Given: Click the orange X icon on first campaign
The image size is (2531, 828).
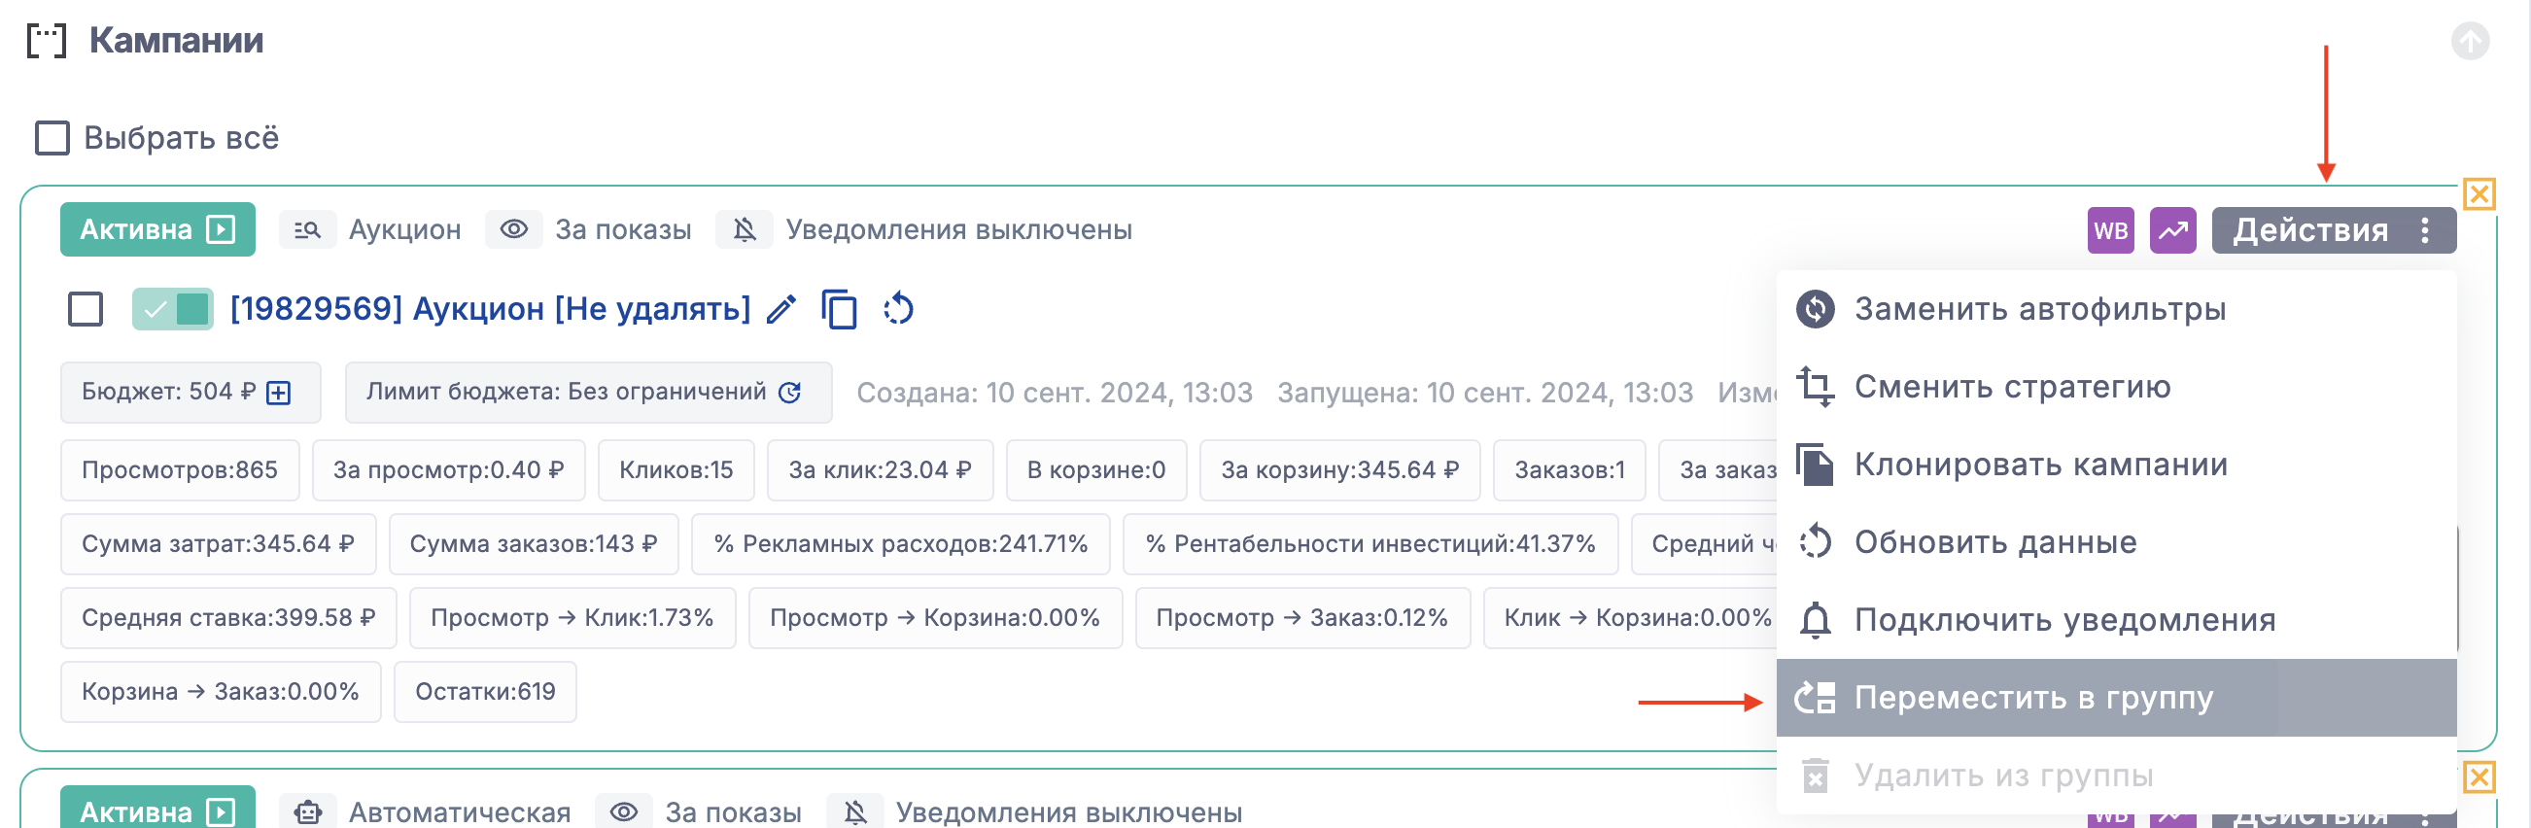Looking at the screenshot, I should coord(2479,193).
